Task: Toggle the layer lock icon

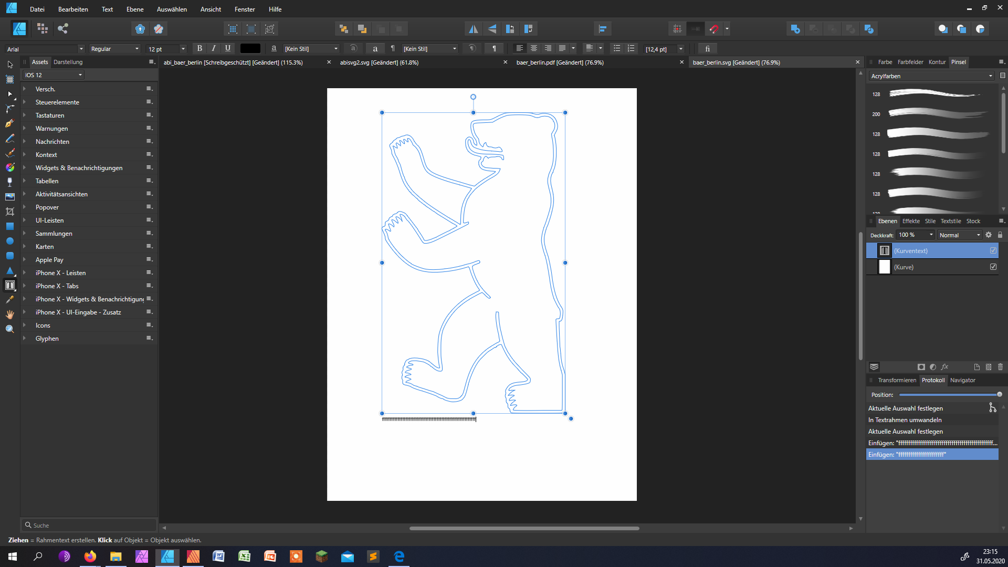Action: (x=1000, y=235)
